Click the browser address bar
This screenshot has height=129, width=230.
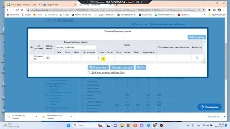point(113,10)
